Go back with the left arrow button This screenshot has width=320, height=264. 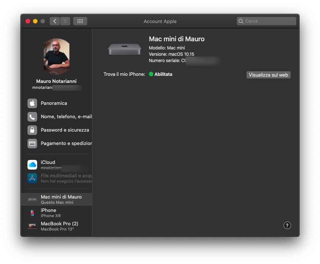point(55,21)
